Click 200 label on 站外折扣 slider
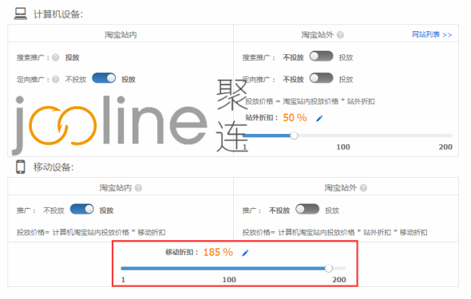This screenshot has width=471, height=299. [x=445, y=147]
